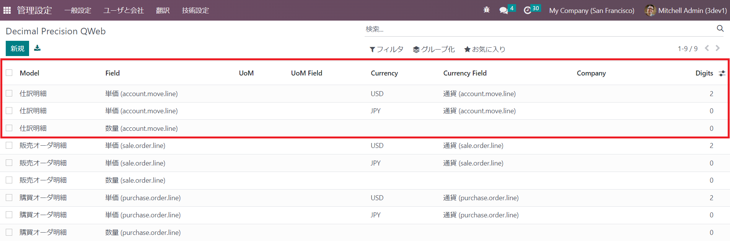Click the download export icon
This screenshot has height=241, width=730.
[37, 48]
